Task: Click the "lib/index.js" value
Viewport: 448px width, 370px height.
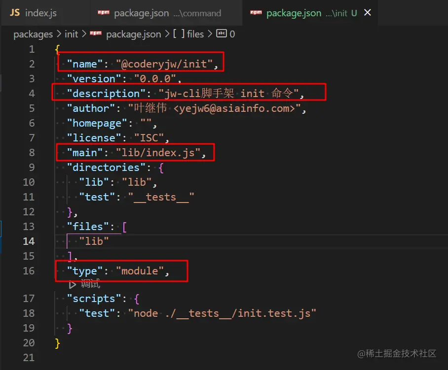Action: 158,153
